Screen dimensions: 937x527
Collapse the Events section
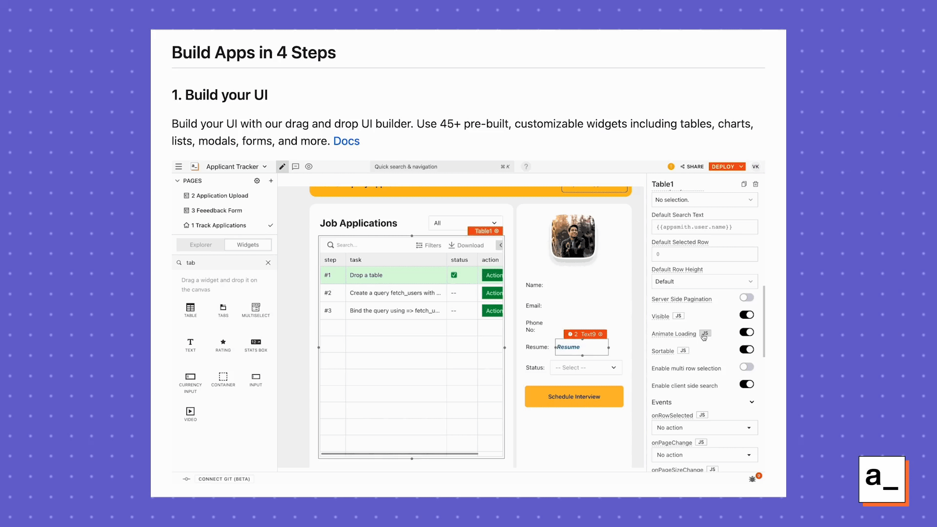click(752, 402)
